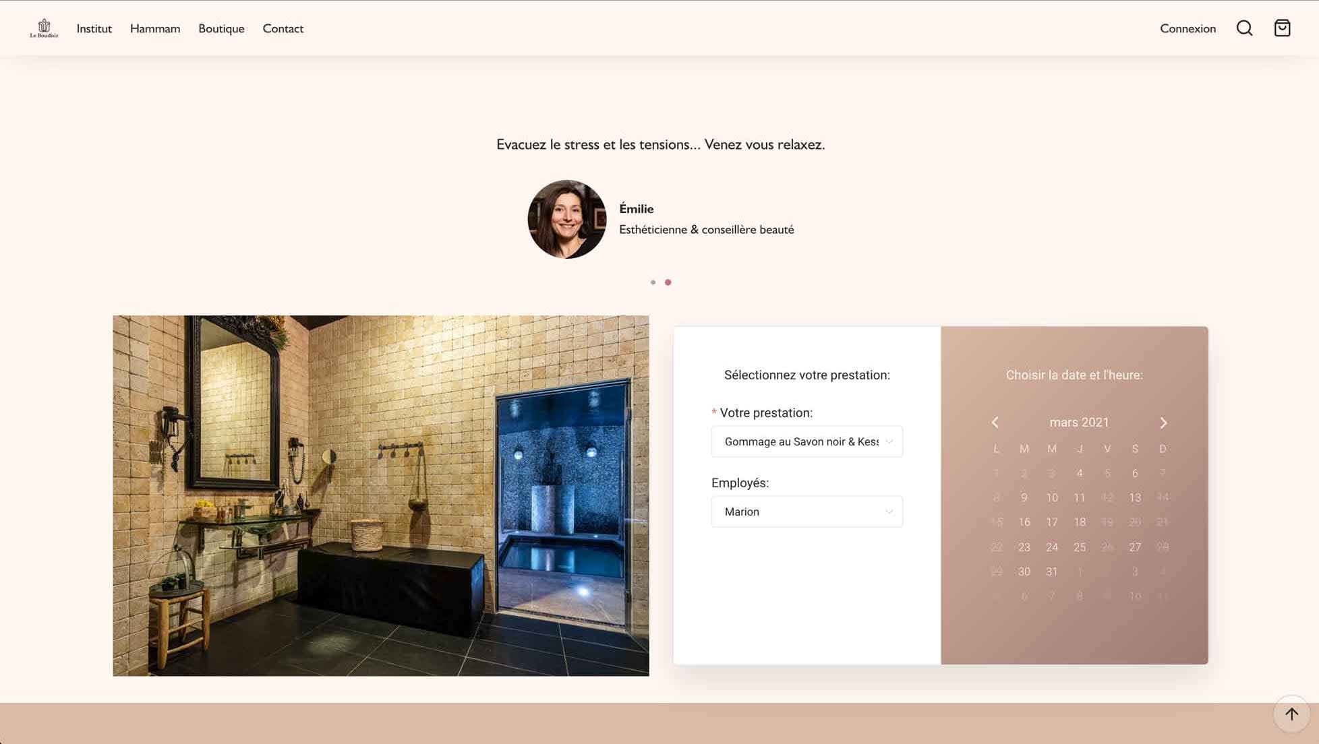
Task: Expand the Votre prestation dropdown
Action: 807,441
